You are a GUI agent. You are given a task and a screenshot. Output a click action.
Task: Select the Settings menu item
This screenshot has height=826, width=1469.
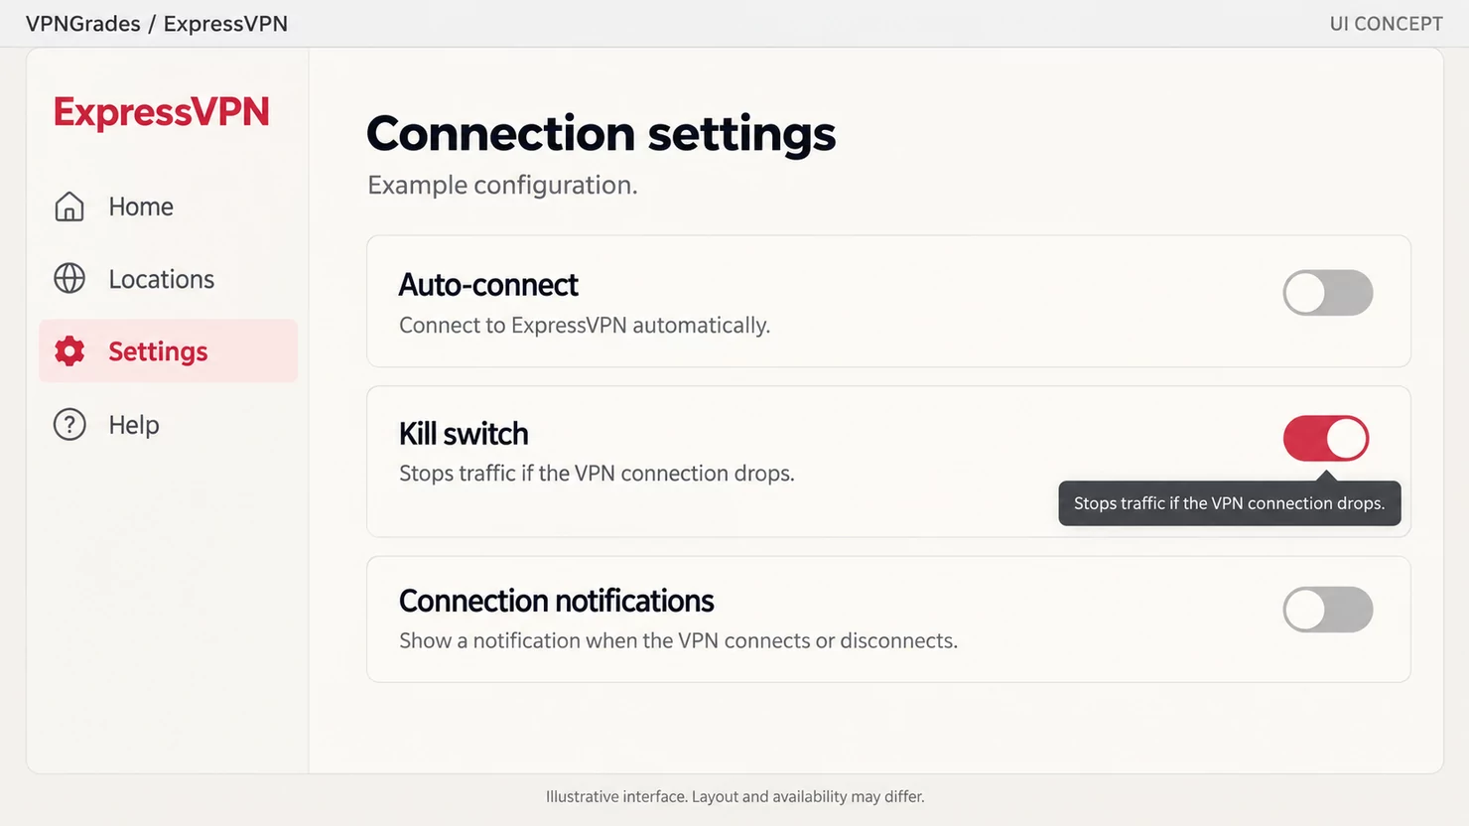tap(169, 351)
